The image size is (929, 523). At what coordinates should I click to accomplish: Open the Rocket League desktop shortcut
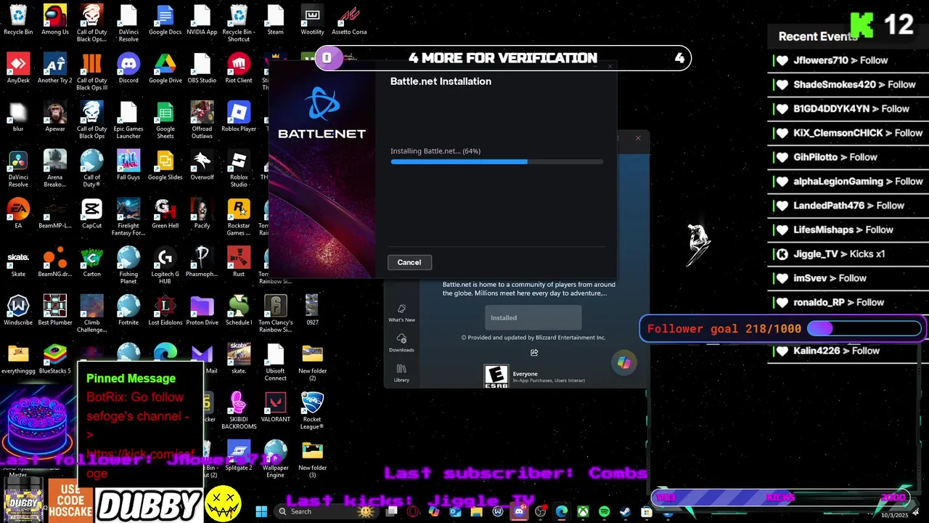312,411
